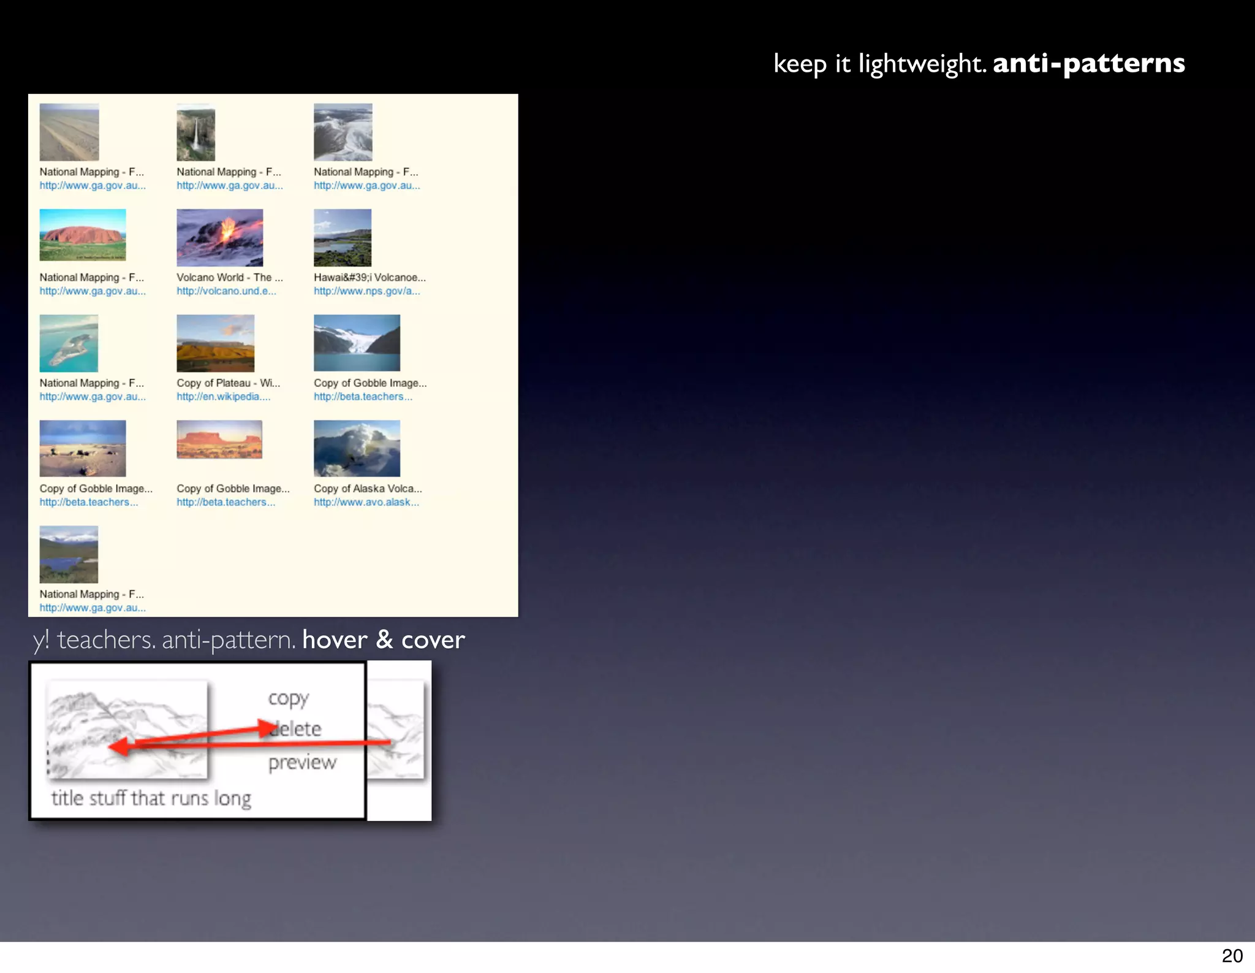The image size is (1255, 973).
Task: Follow the http://volcano.und.e... link
Action: point(227,291)
